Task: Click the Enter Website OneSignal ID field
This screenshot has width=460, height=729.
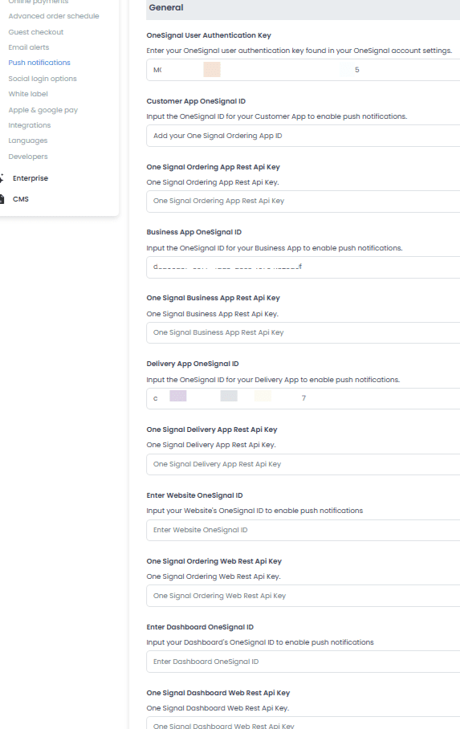Action: click(x=303, y=530)
